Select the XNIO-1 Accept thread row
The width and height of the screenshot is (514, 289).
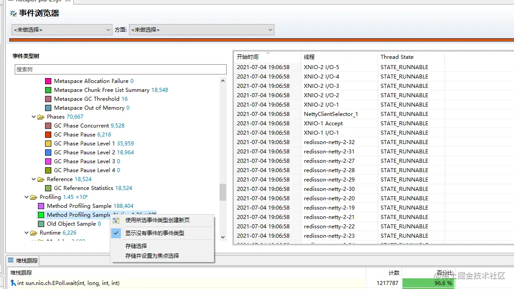click(x=374, y=123)
